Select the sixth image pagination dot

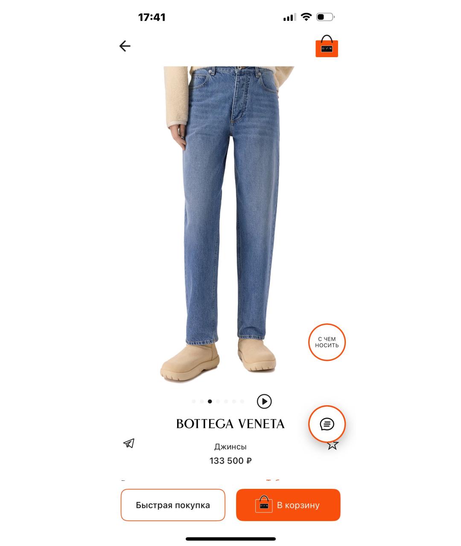234,401
